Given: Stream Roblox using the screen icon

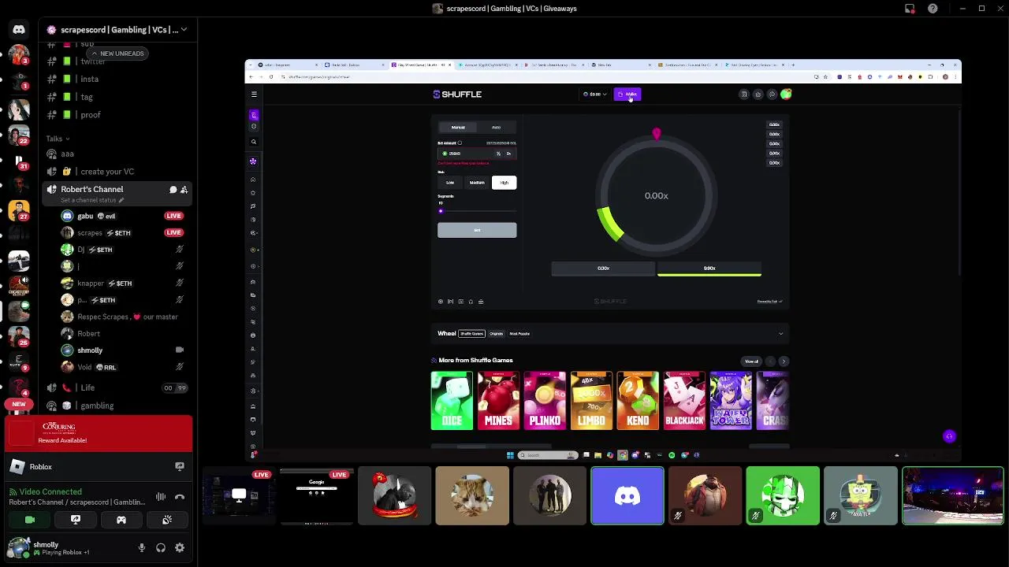Looking at the screenshot, I should pyautogui.click(x=180, y=467).
